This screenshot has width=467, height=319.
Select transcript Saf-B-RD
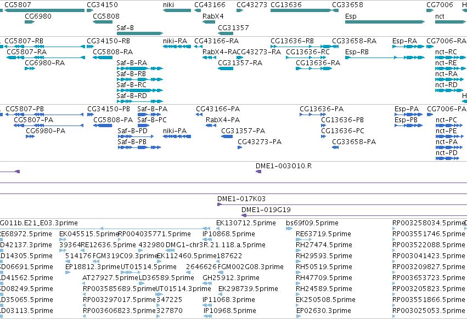coord(140,101)
